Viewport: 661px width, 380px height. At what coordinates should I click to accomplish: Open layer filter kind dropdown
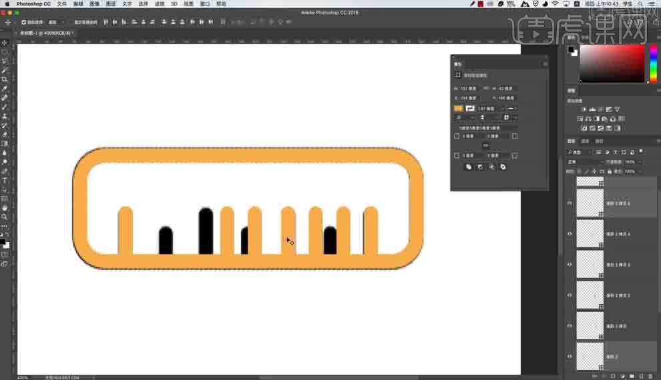(580, 152)
